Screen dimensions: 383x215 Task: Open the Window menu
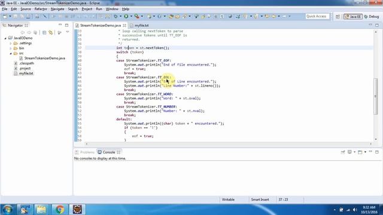(x=112, y=9)
